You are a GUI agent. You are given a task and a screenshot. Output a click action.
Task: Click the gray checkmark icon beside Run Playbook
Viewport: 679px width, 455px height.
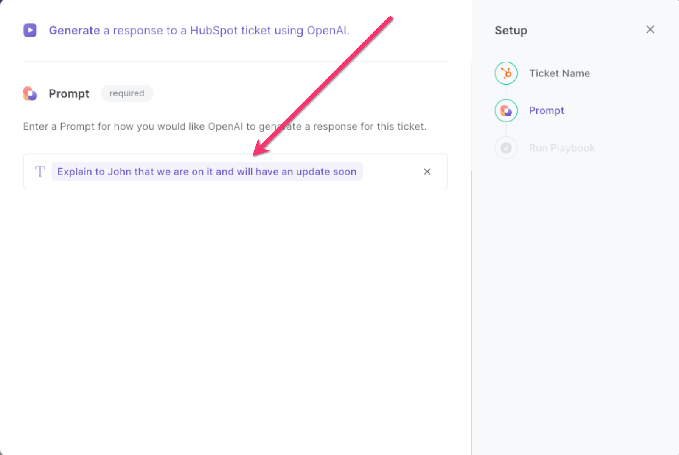506,147
